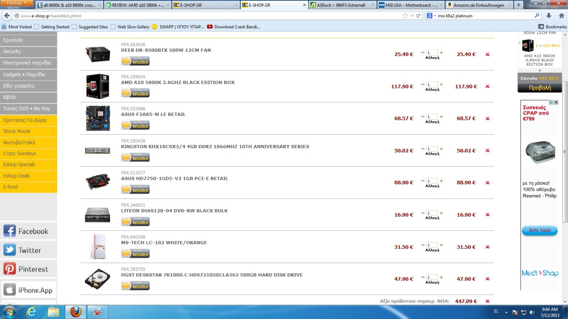Add AMD A10 5800K to Wishlist
The image size is (568, 319).
coord(135,93)
